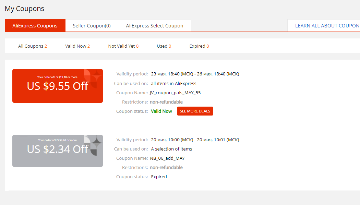
Task: Open the AliExpress Select Coupon tab
Action: point(155,26)
